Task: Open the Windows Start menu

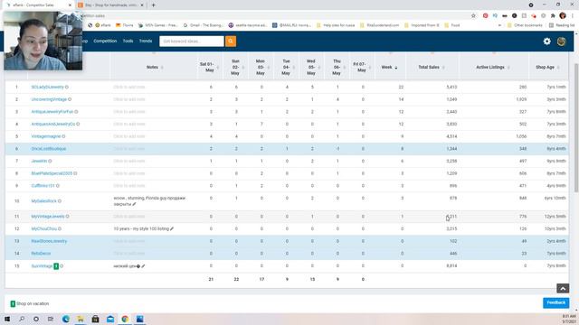Action: tap(7, 319)
